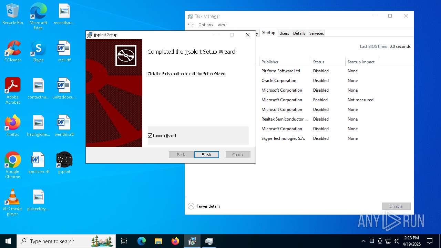Click the Cancel button in Setup
The image size is (441, 248).
click(x=238, y=155)
